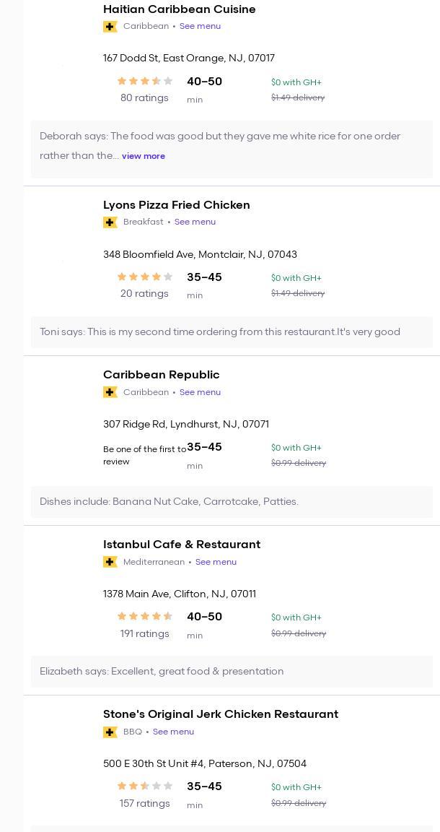This screenshot has width=440, height=832.
Task: Click star rating for Istanbul Cafe & Restaurant
Action: click(x=144, y=617)
